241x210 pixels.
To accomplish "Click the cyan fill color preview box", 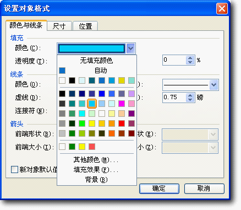I will 91,49.
